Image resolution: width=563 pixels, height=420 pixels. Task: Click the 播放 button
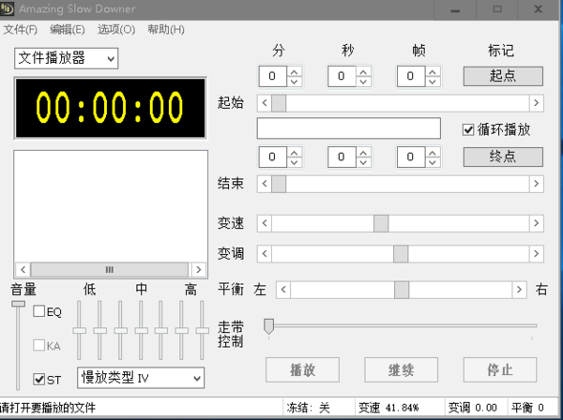point(302,369)
